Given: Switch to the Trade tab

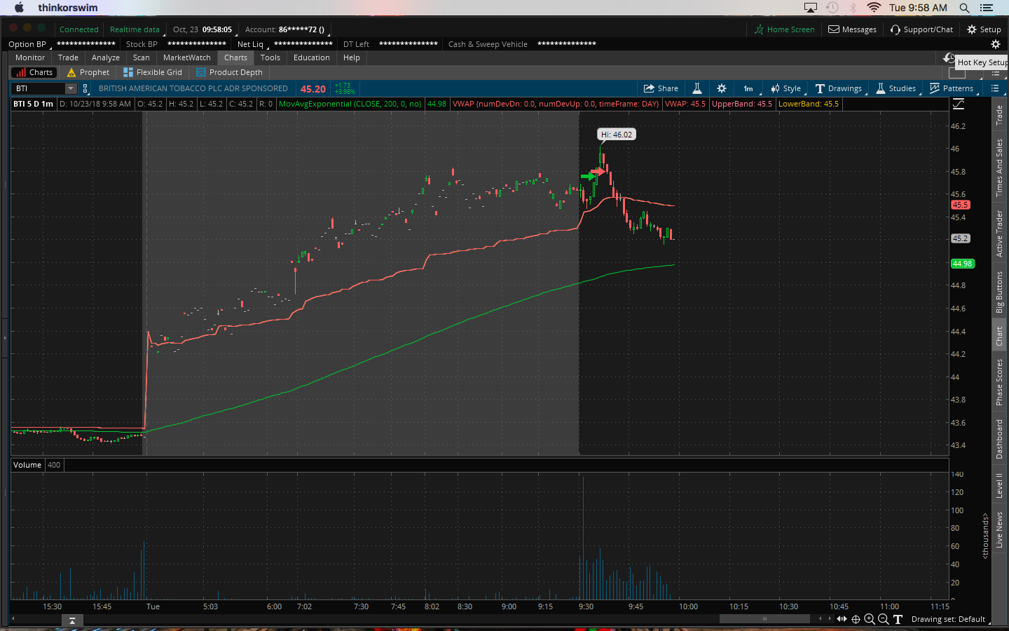Looking at the screenshot, I should (68, 57).
